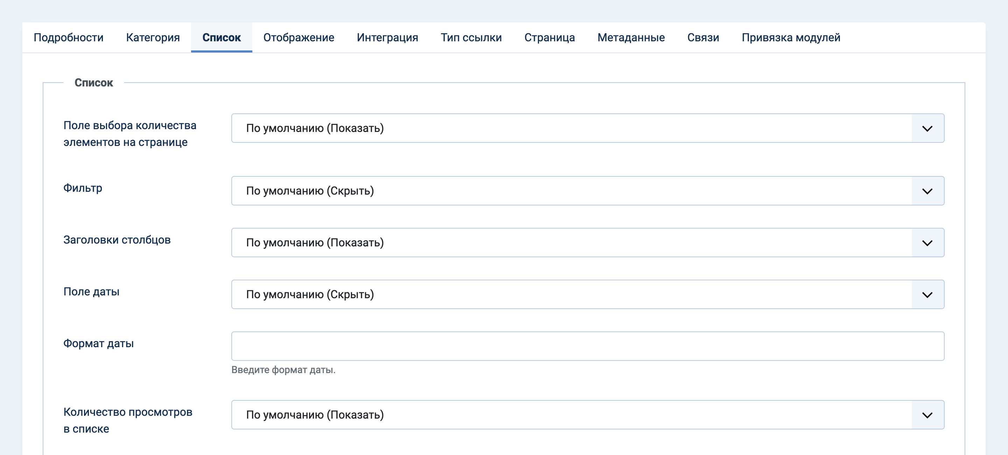Switch to the Страница tab

pos(549,37)
